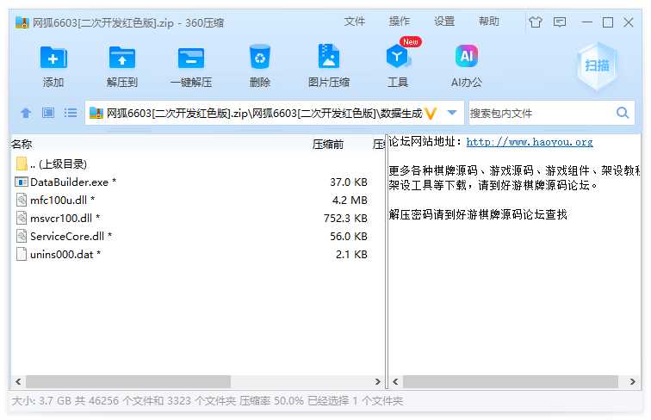Click the 4.2 MB size value

coord(350,200)
